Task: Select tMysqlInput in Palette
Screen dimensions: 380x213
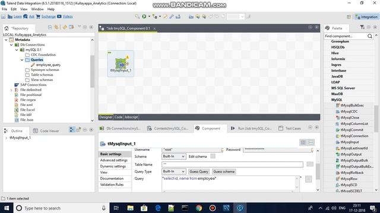Action: [x=350, y=142]
